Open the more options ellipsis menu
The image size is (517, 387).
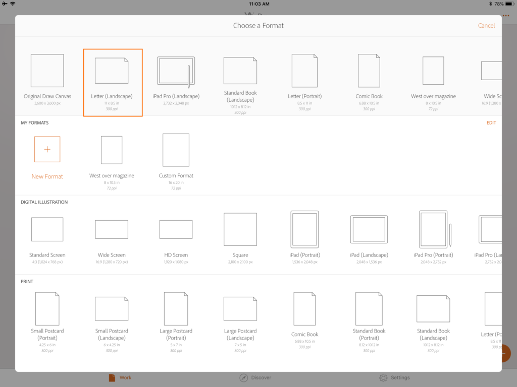[506, 16]
